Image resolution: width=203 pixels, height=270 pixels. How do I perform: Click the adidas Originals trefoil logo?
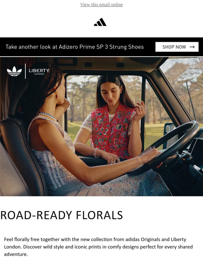pos(14,71)
